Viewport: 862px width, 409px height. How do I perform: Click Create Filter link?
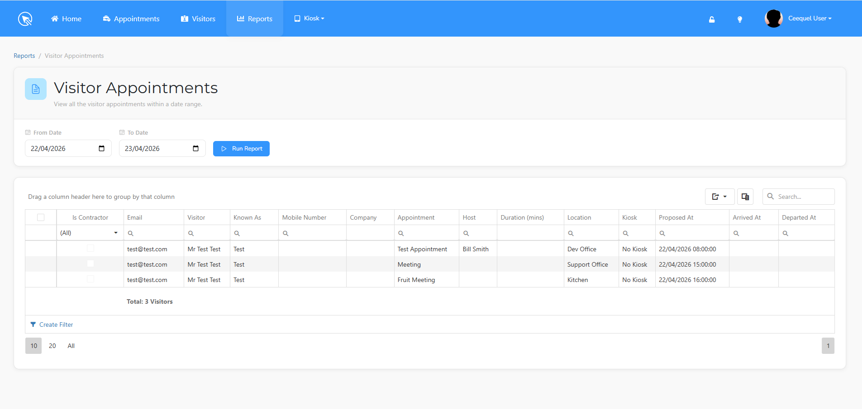tap(56, 324)
